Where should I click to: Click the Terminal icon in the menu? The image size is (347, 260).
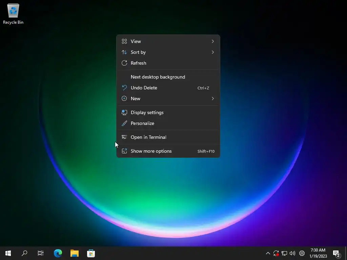[x=124, y=137]
